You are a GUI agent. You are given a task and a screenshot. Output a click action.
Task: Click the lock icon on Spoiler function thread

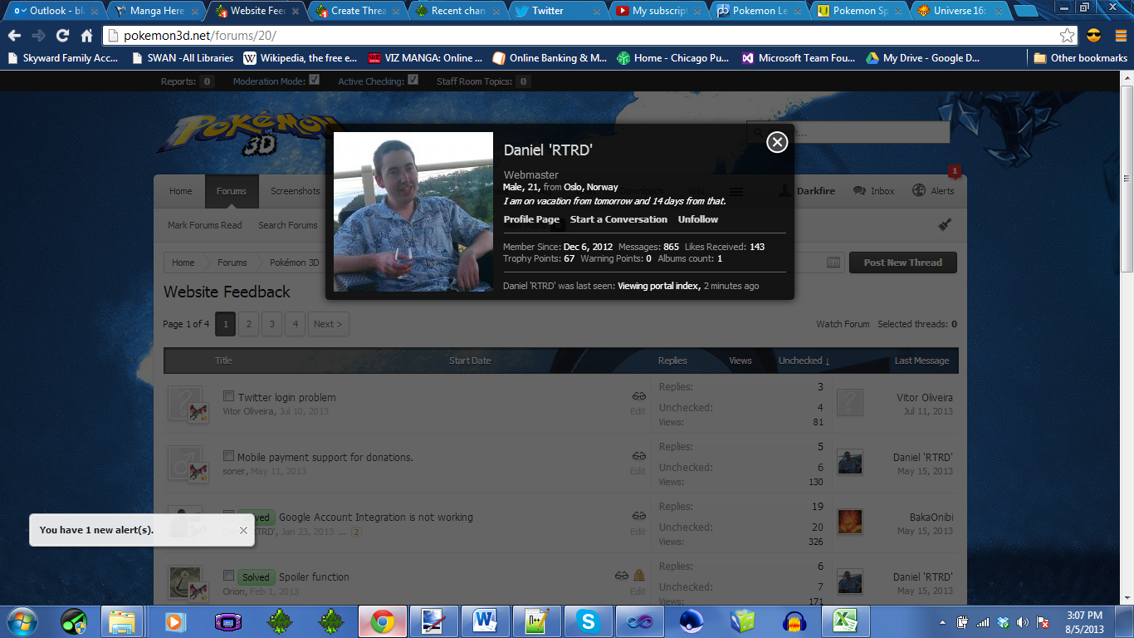pos(639,575)
